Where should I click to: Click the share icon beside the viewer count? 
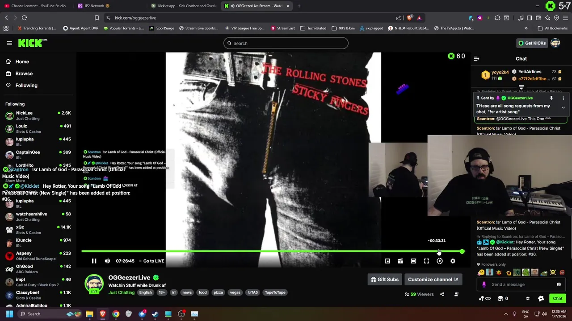coord(442,294)
